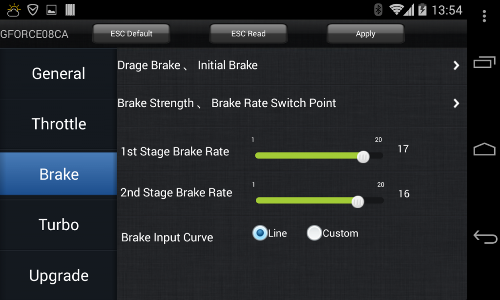Click the ESC Default button
Screen dimensions: 500x300
(131, 34)
